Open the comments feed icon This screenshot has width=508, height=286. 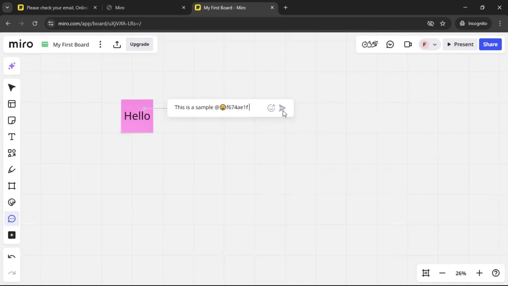point(390,44)
